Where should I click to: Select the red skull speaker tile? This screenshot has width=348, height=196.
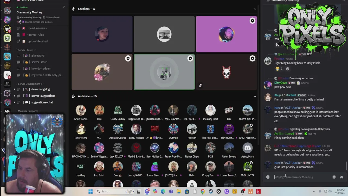coord(226,72)
